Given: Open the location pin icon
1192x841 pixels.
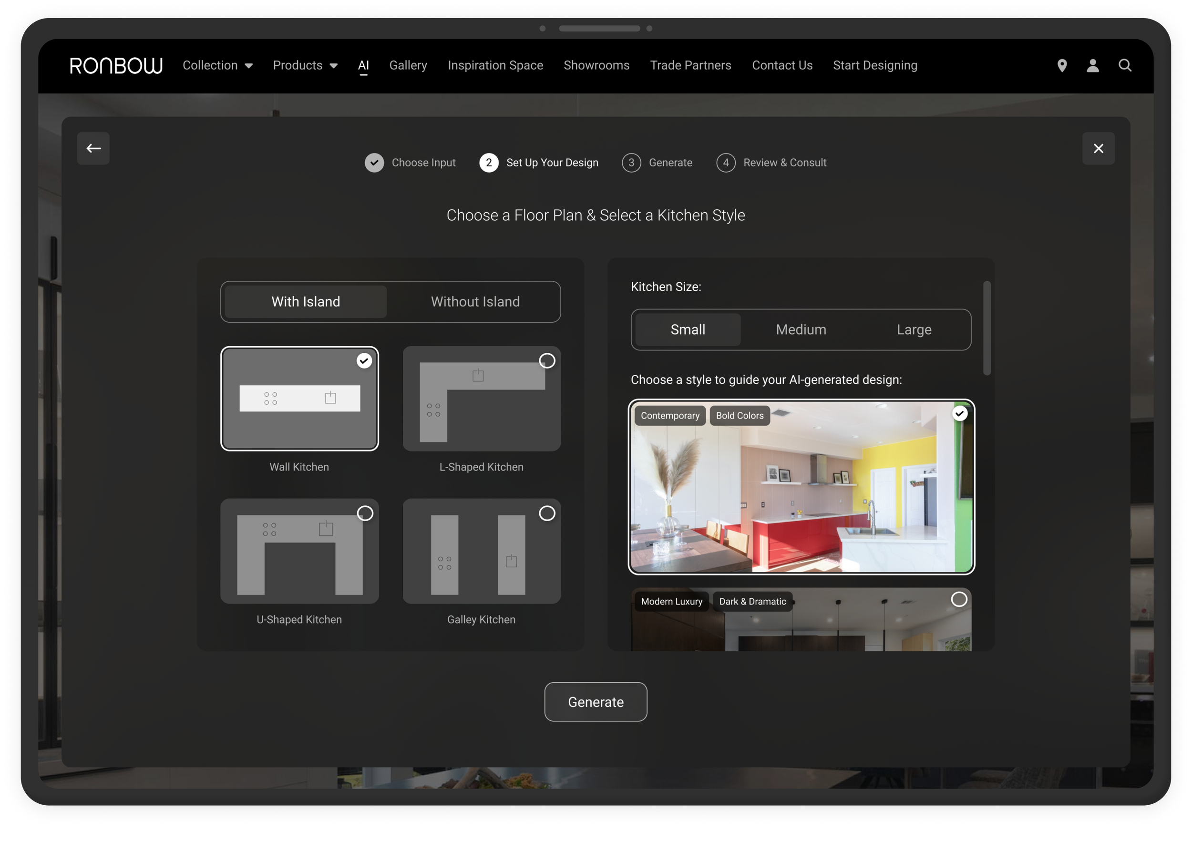Looking at the screenshot, I should (x=1062, y=65).
